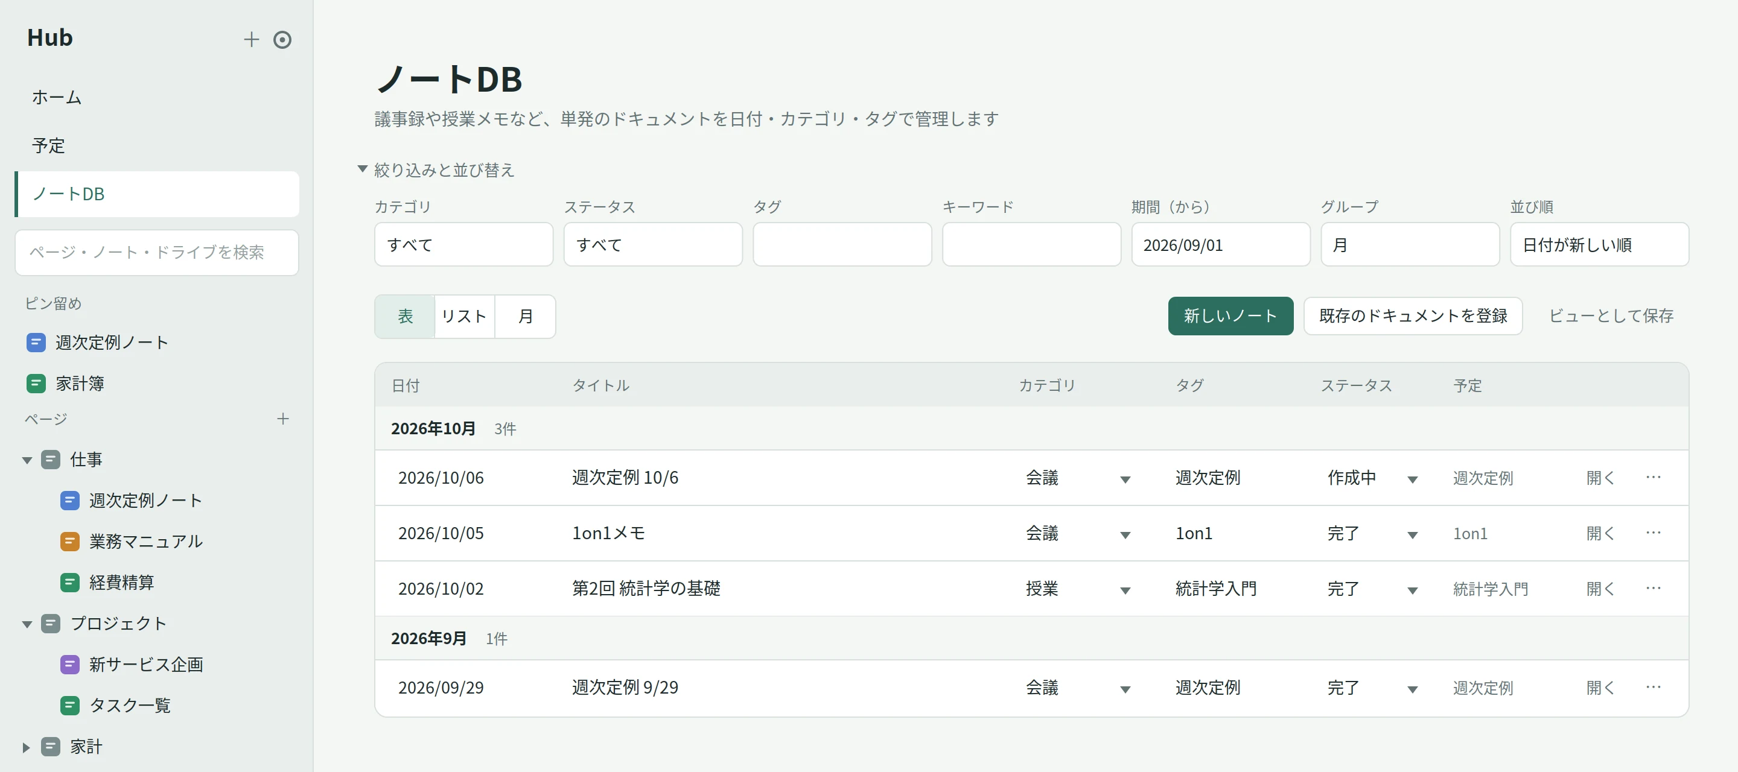Screen dimensions: 1738x772
Task: Focus the ページ・ノート・ドライブを検索 search box
Action: (156, 252)
